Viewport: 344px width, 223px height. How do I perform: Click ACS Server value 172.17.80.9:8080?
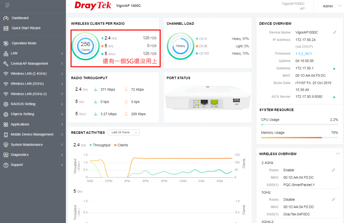pos(309,97)
